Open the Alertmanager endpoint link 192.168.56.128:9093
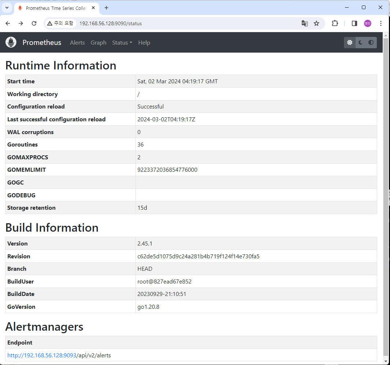The width and height of the screenshot is (390, 365). pyautogui.click(x=42, y=355)
